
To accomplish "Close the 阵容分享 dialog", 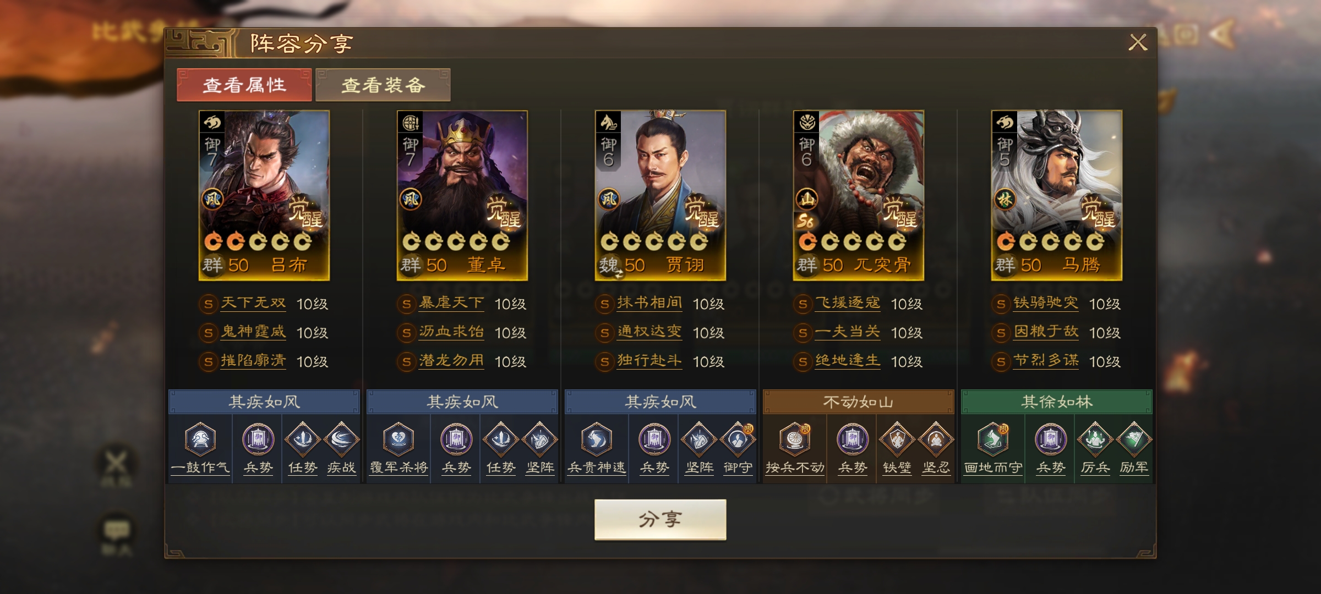I will click(x=1138, y=42).
